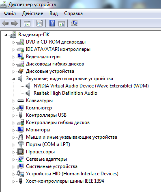Click the Владимир-ПК computer icon
The image size is (161, 192).
pos(13,35)
